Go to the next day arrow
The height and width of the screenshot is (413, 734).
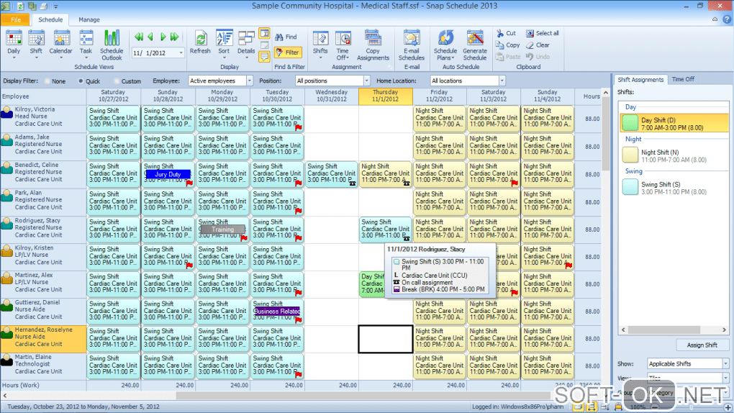pos(163,37)
